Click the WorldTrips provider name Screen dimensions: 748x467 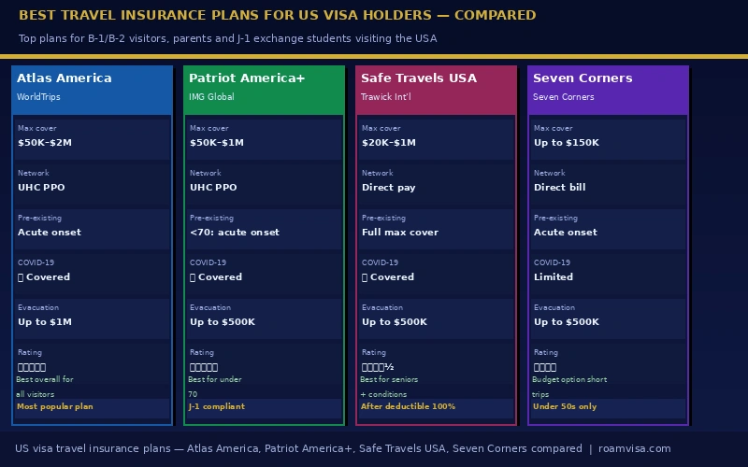click(38, 97)
